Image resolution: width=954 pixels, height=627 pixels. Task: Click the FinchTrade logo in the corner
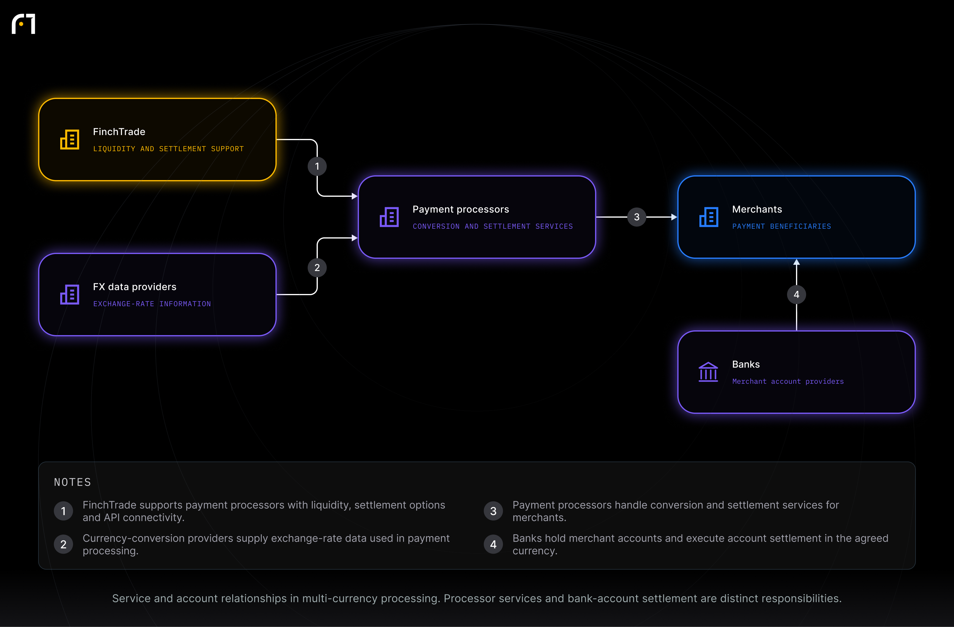point(24,24)
